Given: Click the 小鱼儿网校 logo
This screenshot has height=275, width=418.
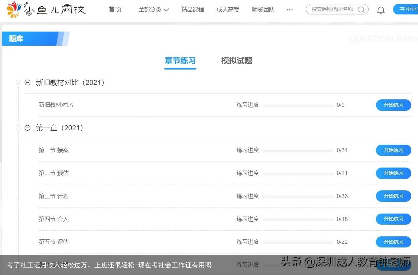Looking at the screenshot, I should (x=44, y=9).
